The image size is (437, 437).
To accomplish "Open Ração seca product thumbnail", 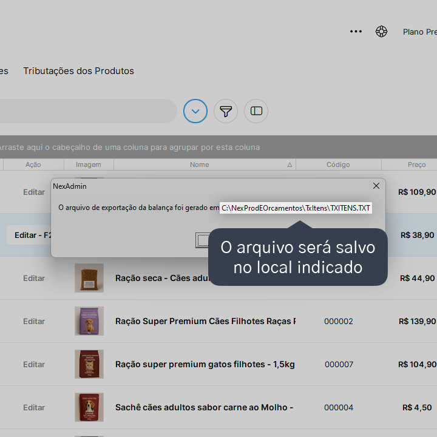I will [x=89, y=278].
